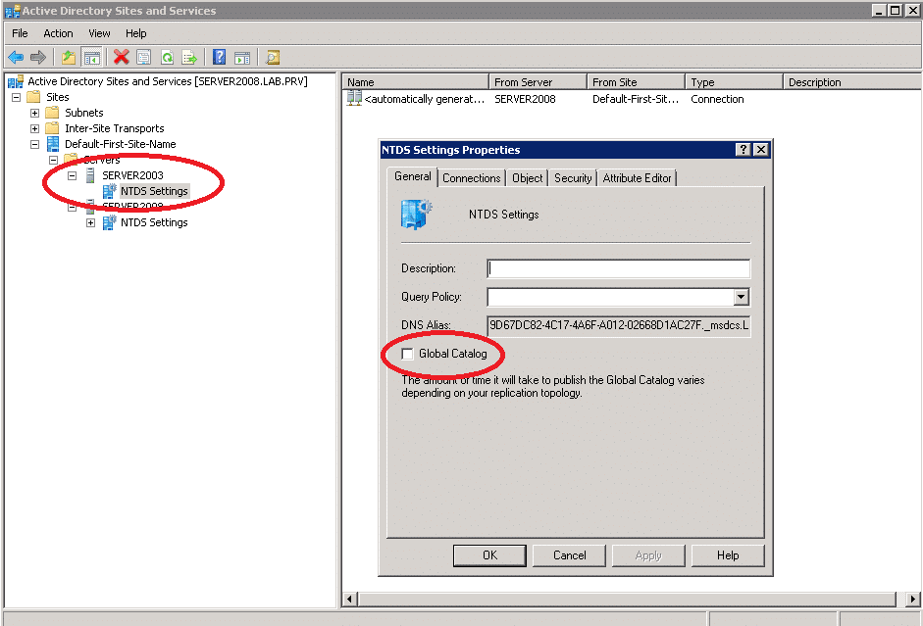Click the horizontal scrollbar right arrow
Image resolution: width=923 pixels, height=626 pixels.
pyautogui.click(x=913, y=599)
